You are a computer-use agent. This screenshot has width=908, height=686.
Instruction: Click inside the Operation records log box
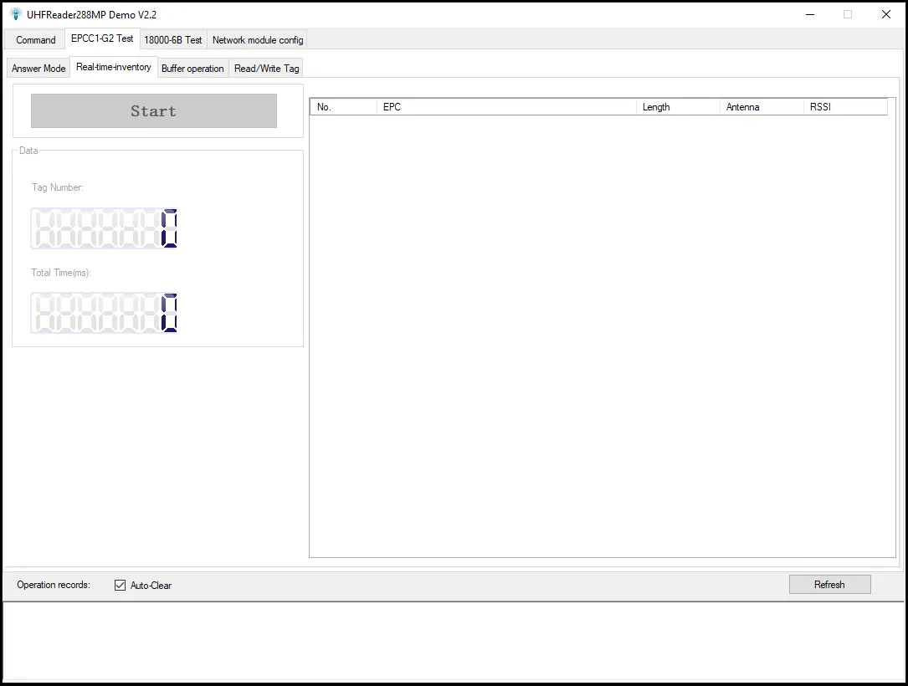pos(452,641)
